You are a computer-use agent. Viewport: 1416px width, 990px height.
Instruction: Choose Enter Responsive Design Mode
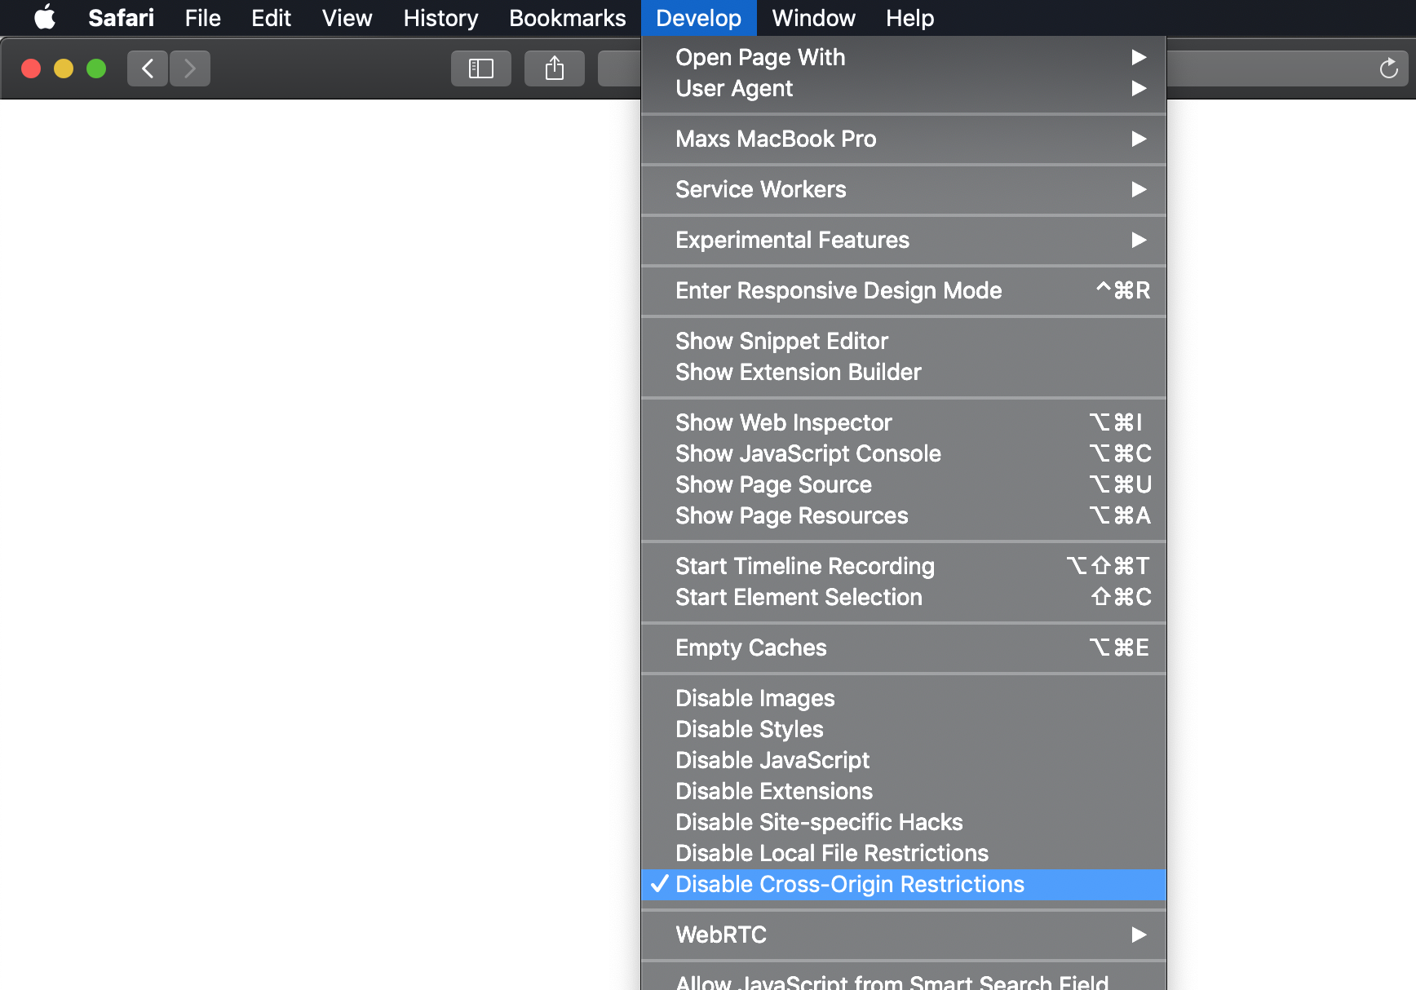[x=904, y=290]
